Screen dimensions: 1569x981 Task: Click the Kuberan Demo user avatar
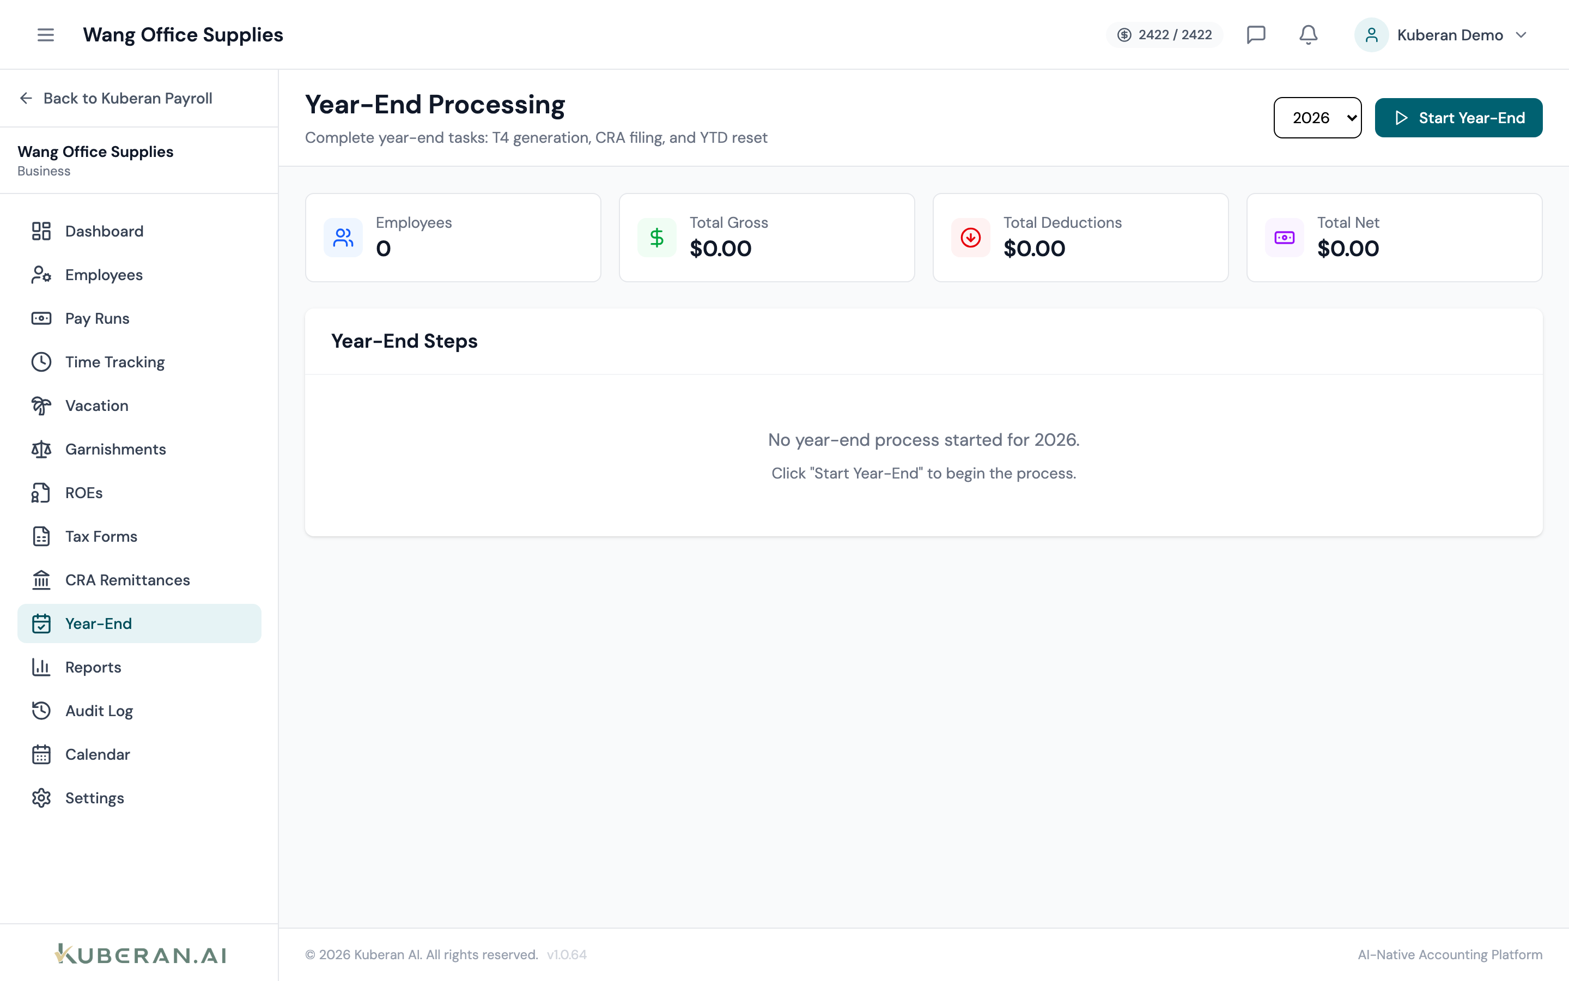[1371, 35]
